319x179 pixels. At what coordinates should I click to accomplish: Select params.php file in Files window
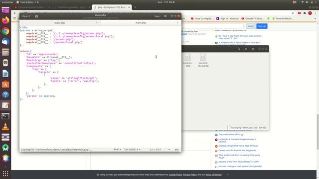[x=187, y=61]
